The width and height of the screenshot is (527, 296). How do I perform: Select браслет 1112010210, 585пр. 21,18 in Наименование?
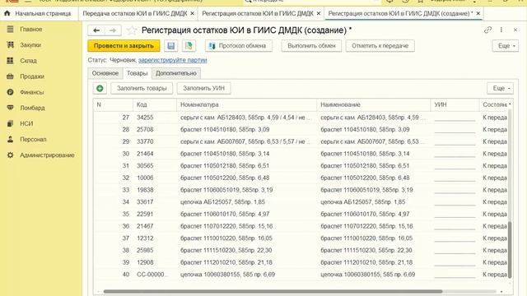click(x=366, y=262)
